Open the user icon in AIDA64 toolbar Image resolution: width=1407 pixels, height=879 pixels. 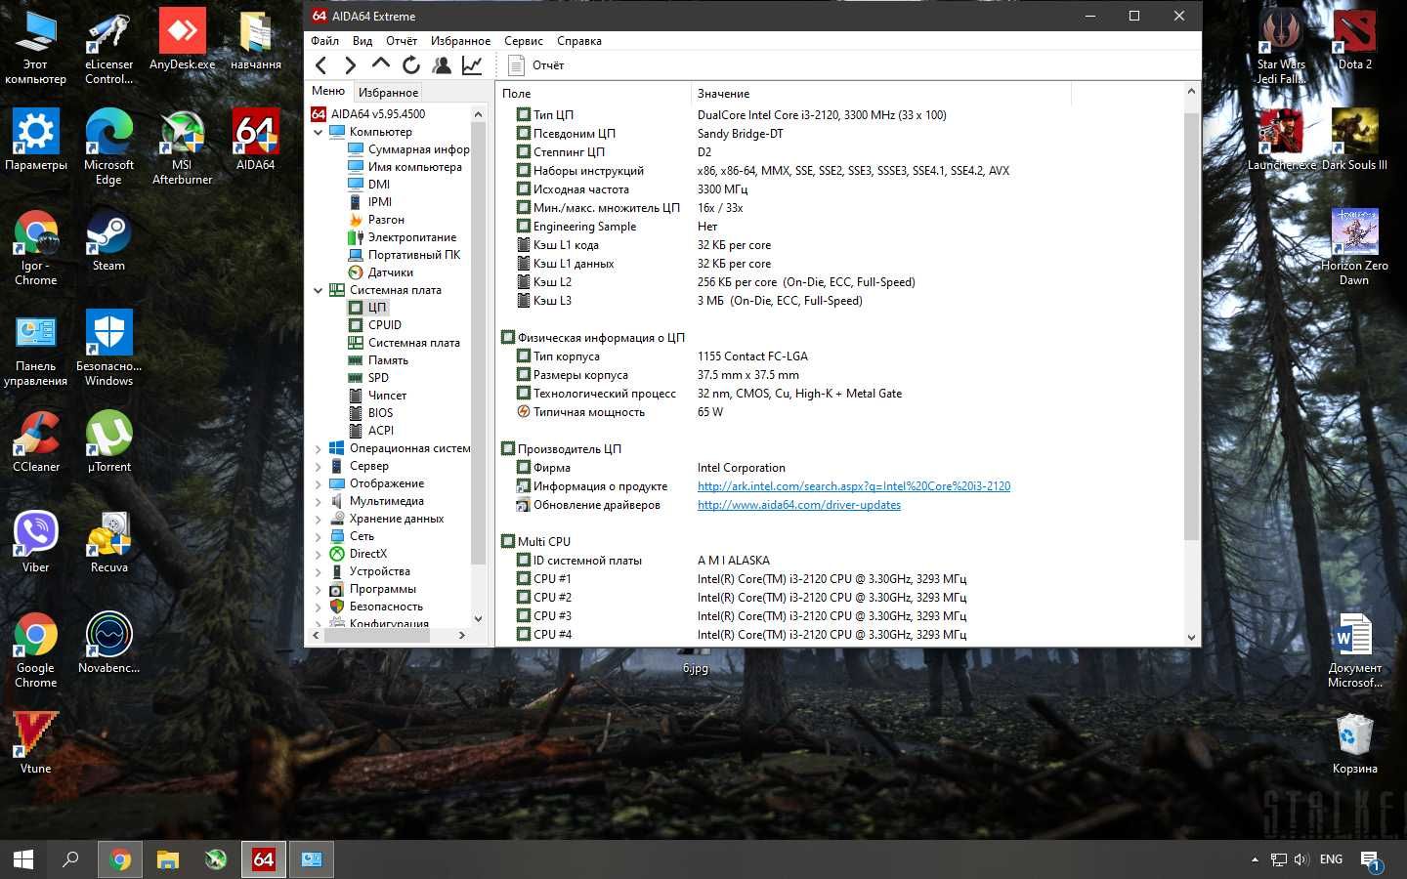(x=442, y=65)
